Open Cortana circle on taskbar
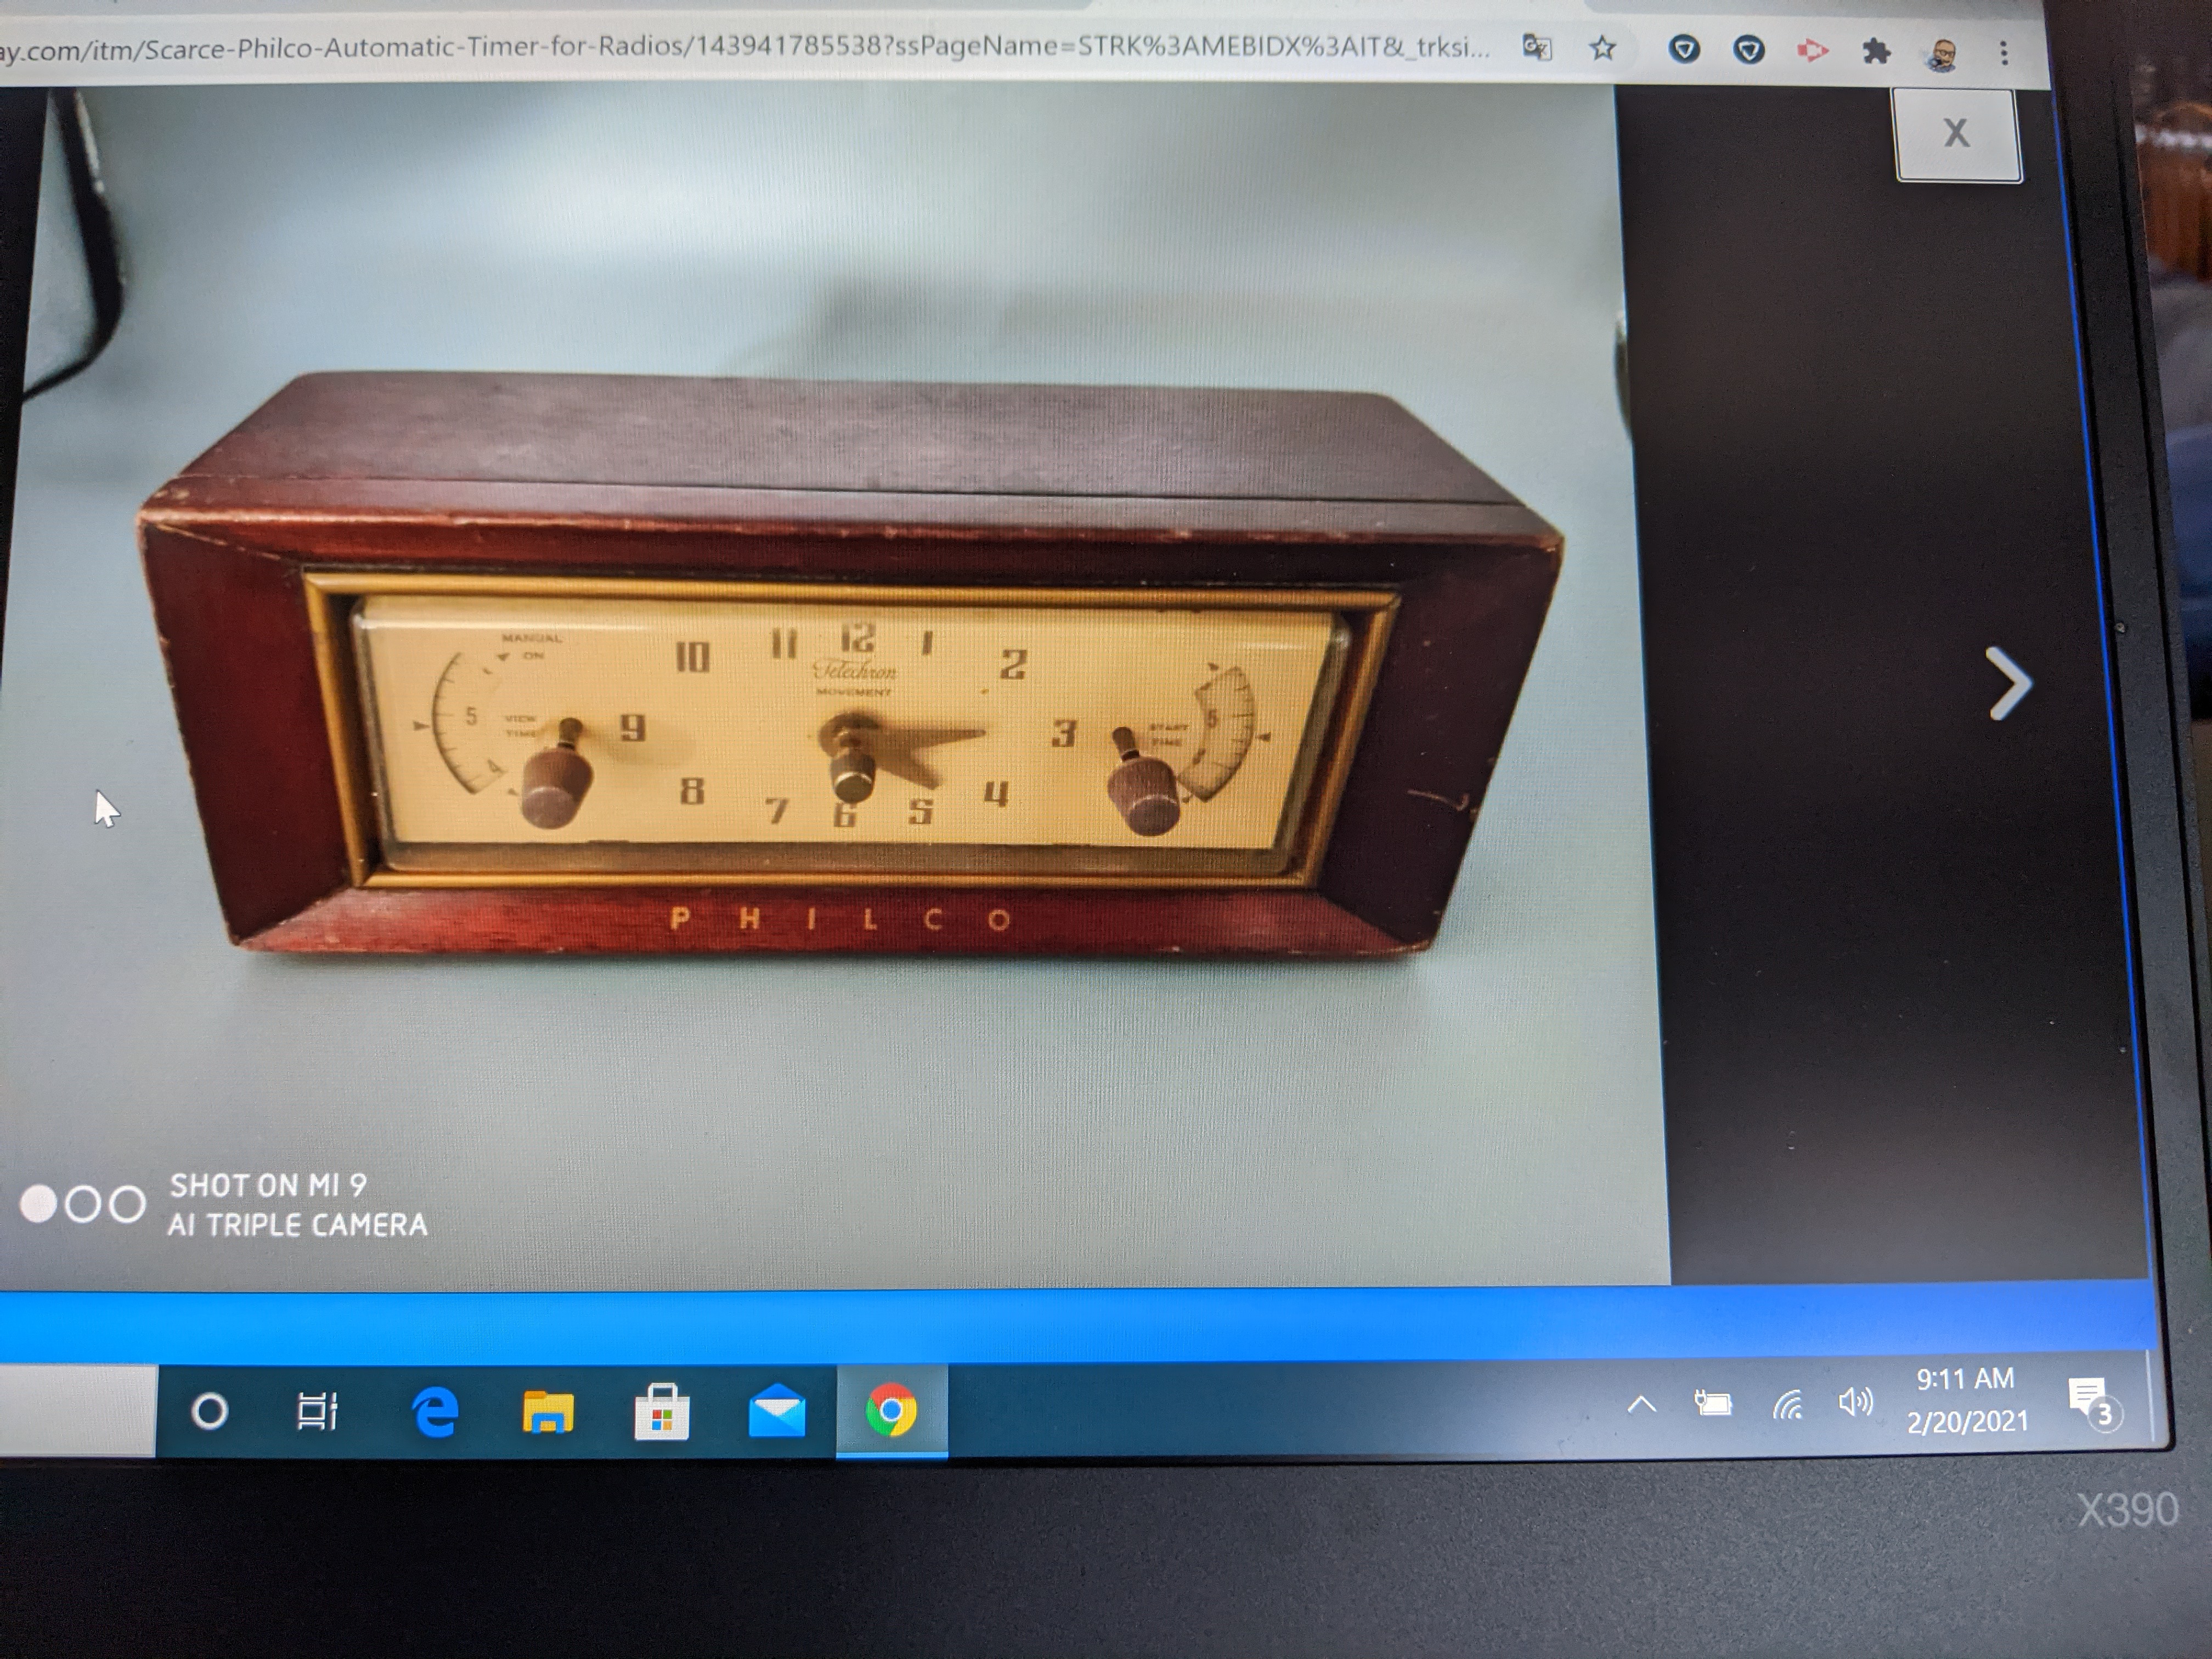This screenshot has height=1659, width=2212. point(210,1412)
